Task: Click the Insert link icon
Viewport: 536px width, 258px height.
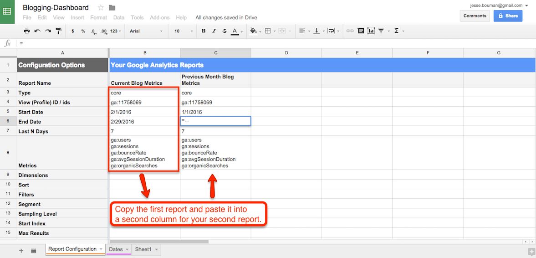Action: (350, 31)
